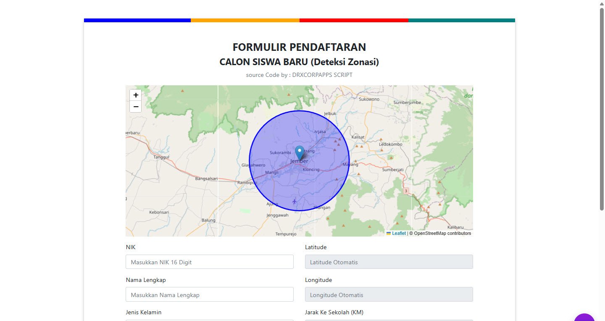Click the Jenis Kelamin field label
605x321 pixels.
(x=143, y=312)
